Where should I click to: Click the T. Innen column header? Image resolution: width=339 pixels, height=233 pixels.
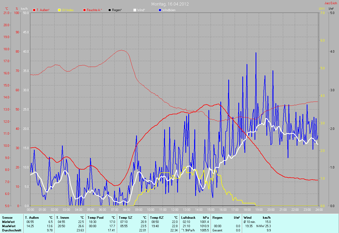(x=62, y=218)
